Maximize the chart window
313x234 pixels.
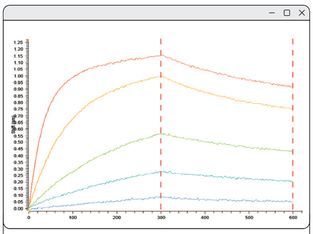pyautogui.click(x=287, y=13)
